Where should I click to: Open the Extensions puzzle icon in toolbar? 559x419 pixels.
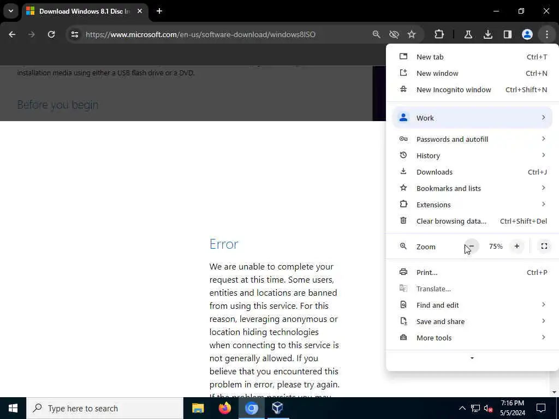click(439, 34)
